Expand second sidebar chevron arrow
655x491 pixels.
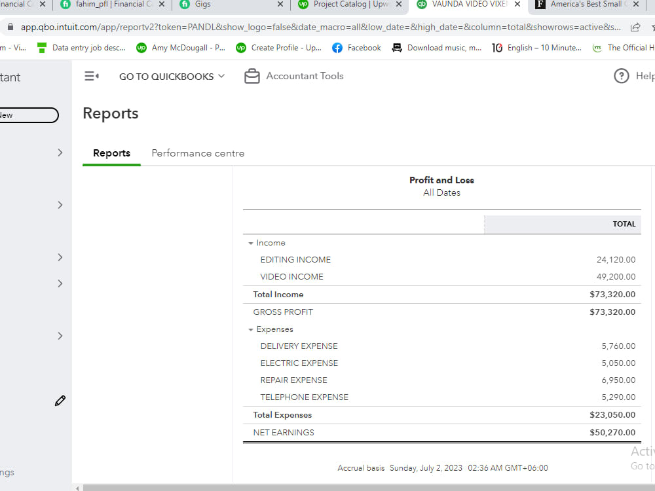click(x=60, y=205)
